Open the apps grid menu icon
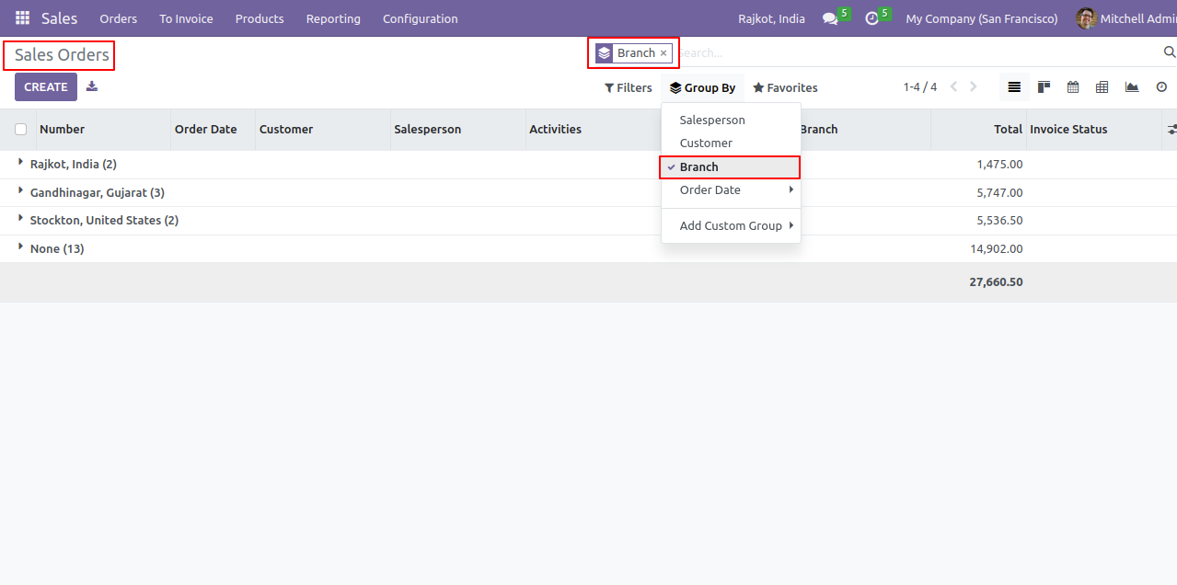The image size is (1177, 585). tap(22, 18)
